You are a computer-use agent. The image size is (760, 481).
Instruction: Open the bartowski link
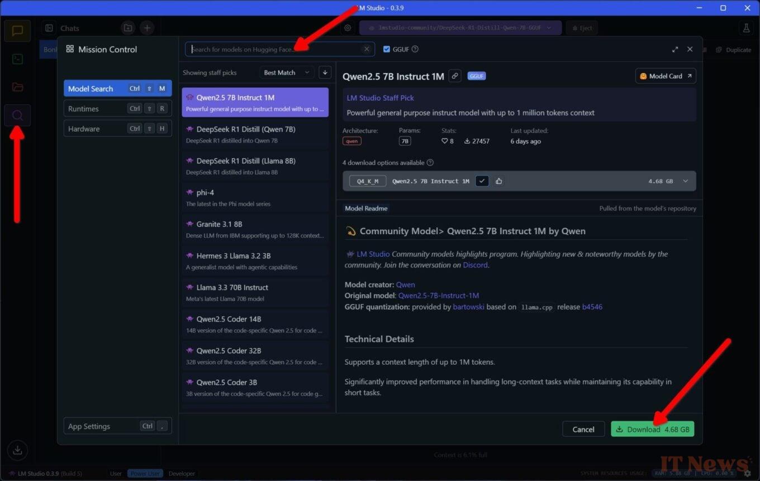click(x=467, y=307)
